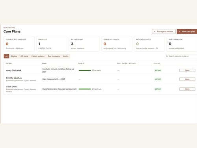Click the GOALS column header

(81, 64)
